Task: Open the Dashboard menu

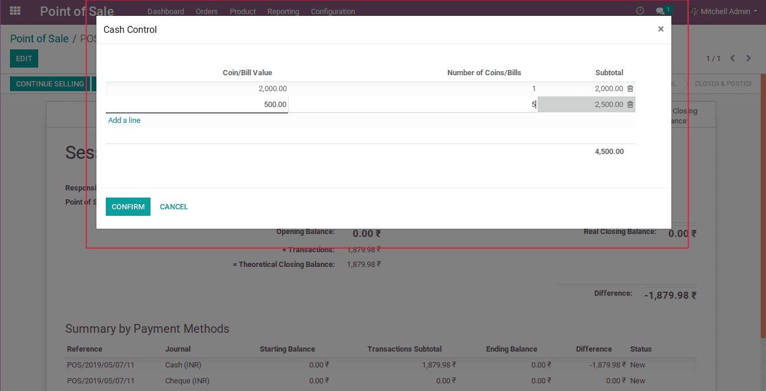Action: [166, 11]
